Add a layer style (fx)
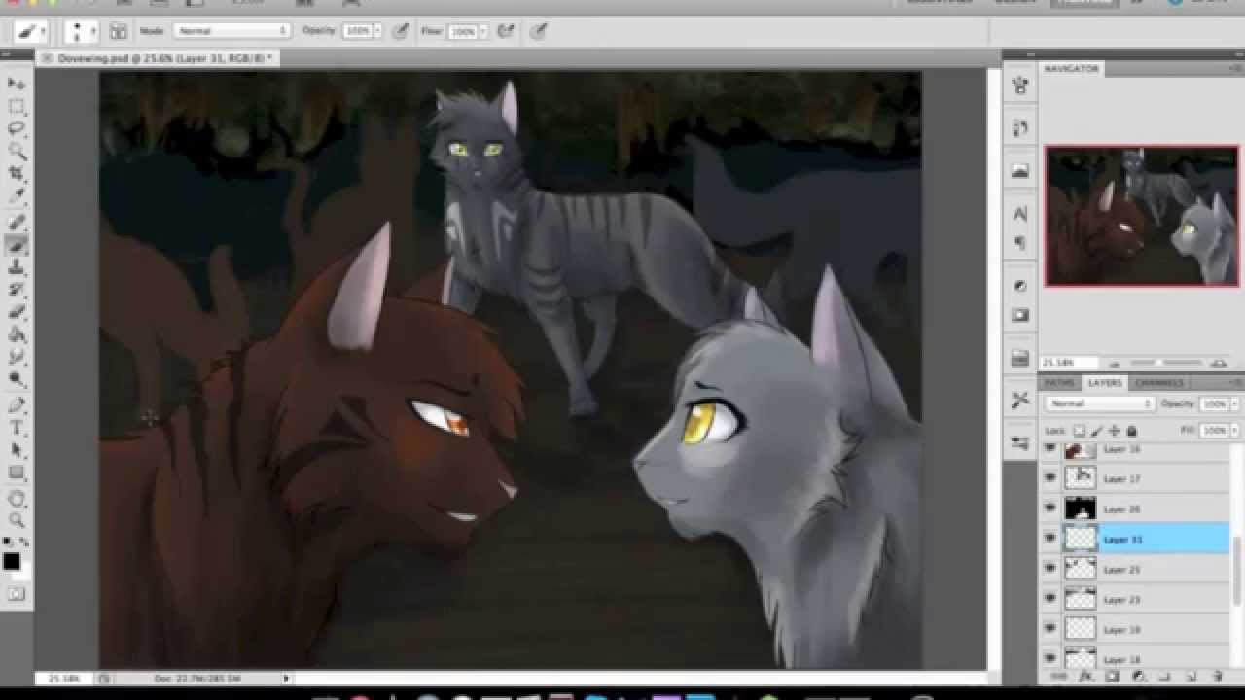1245x700 pixels. pos(1085,676)
